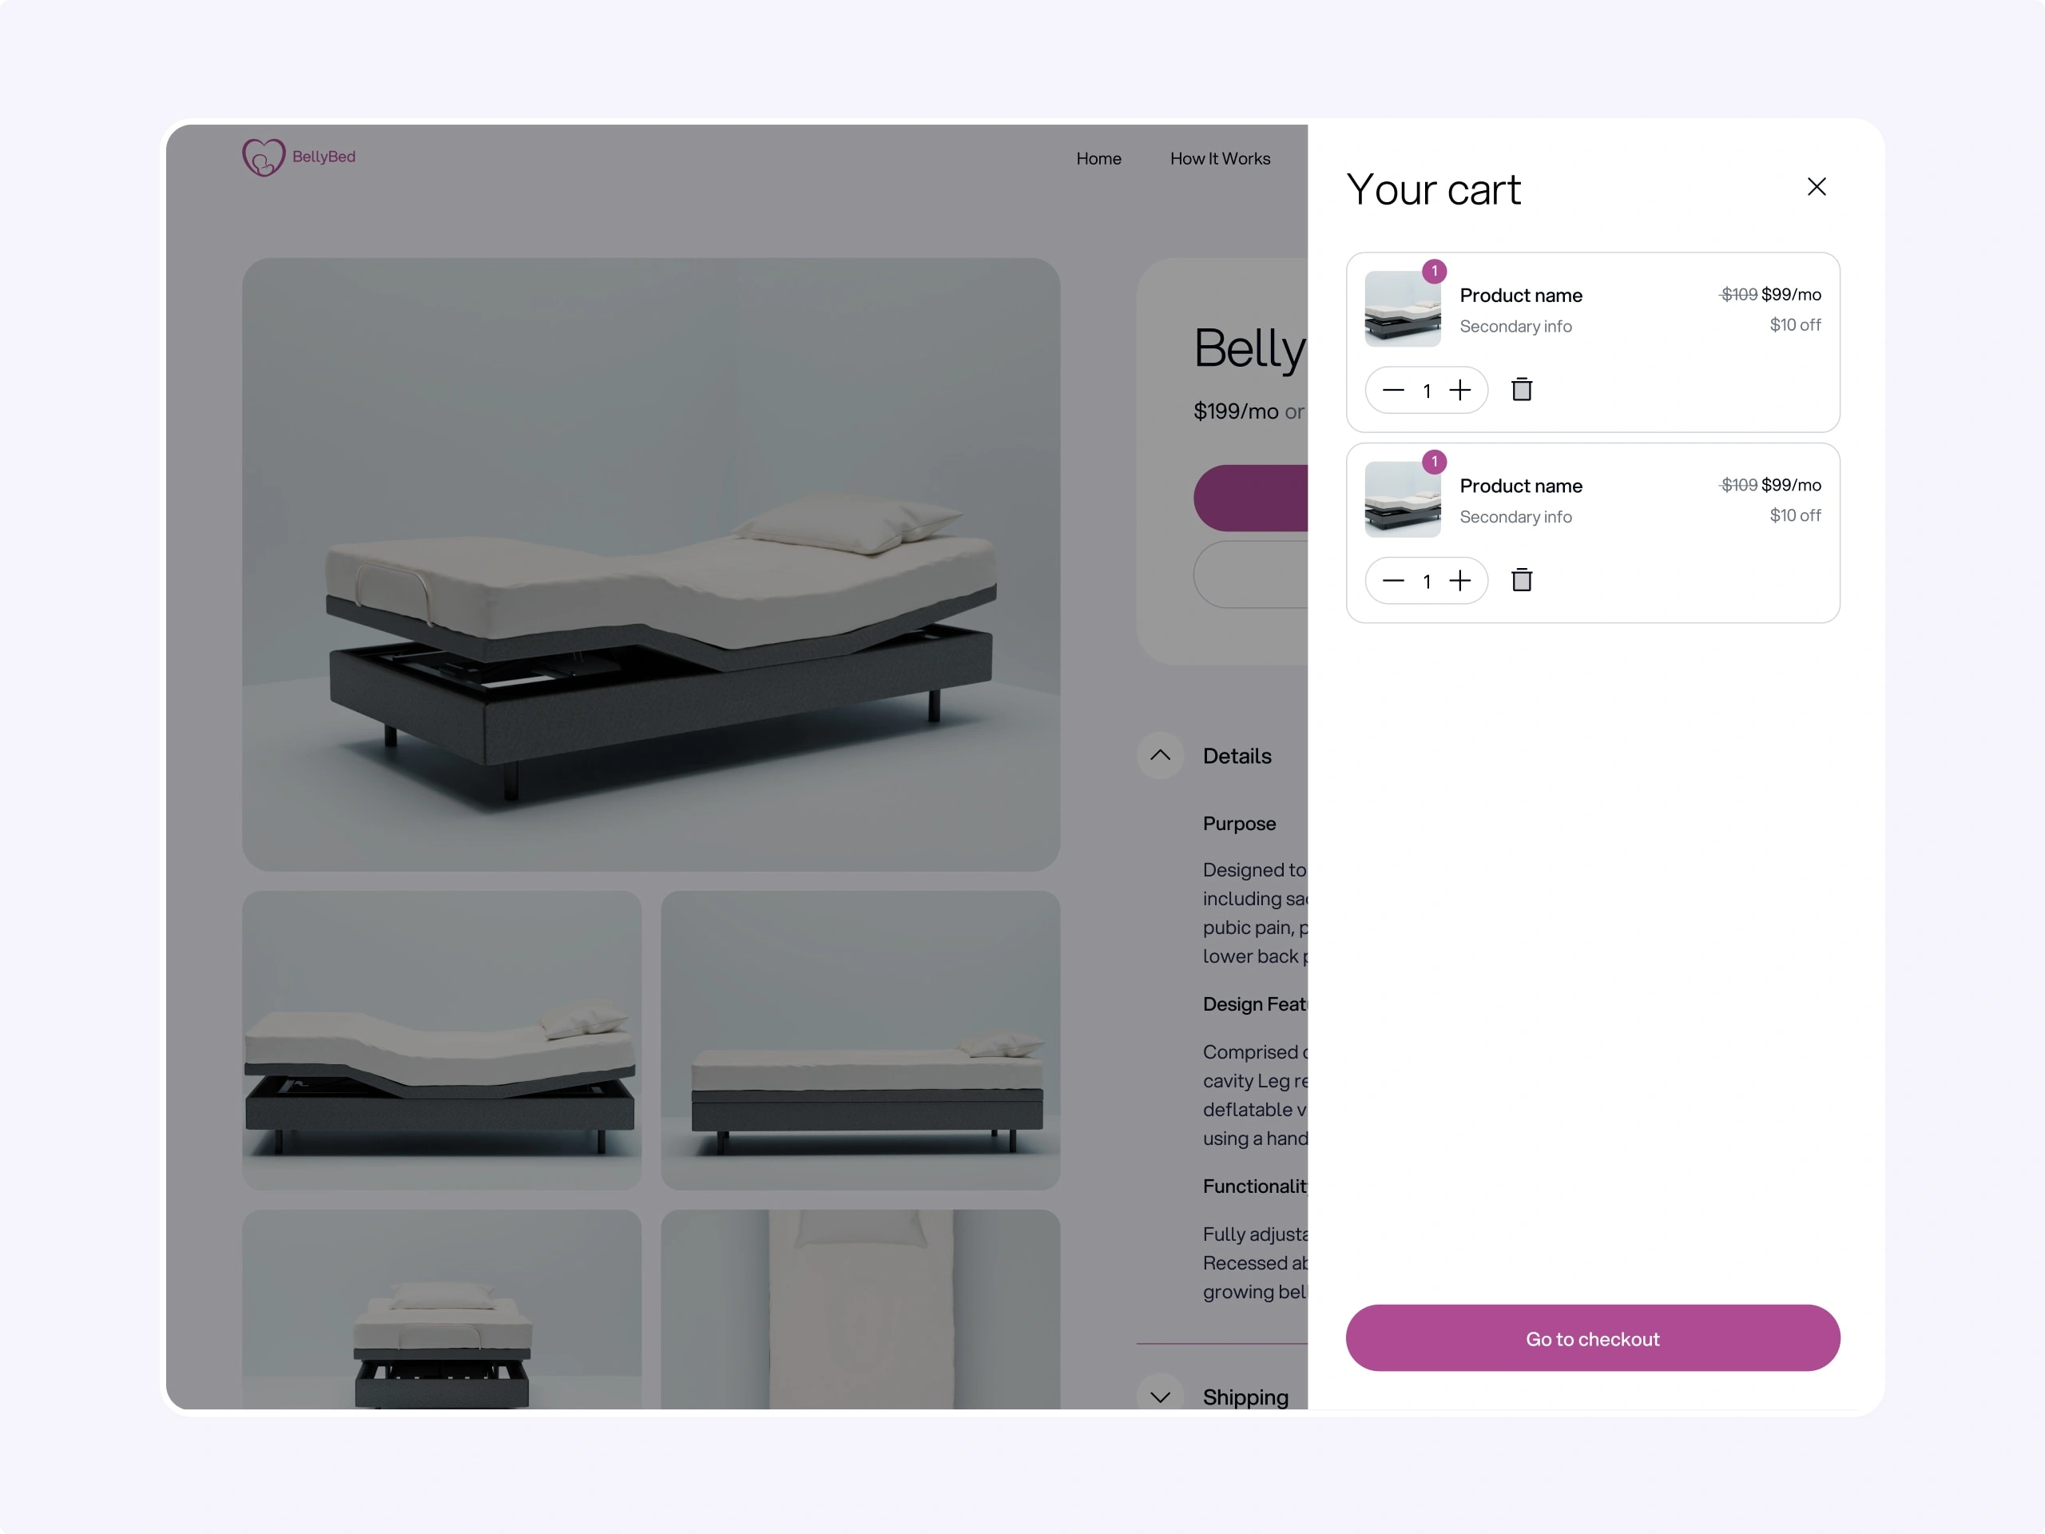Open the How It Works page
This screenshot has width=2045, height=1534.
tap(1221, 158)
